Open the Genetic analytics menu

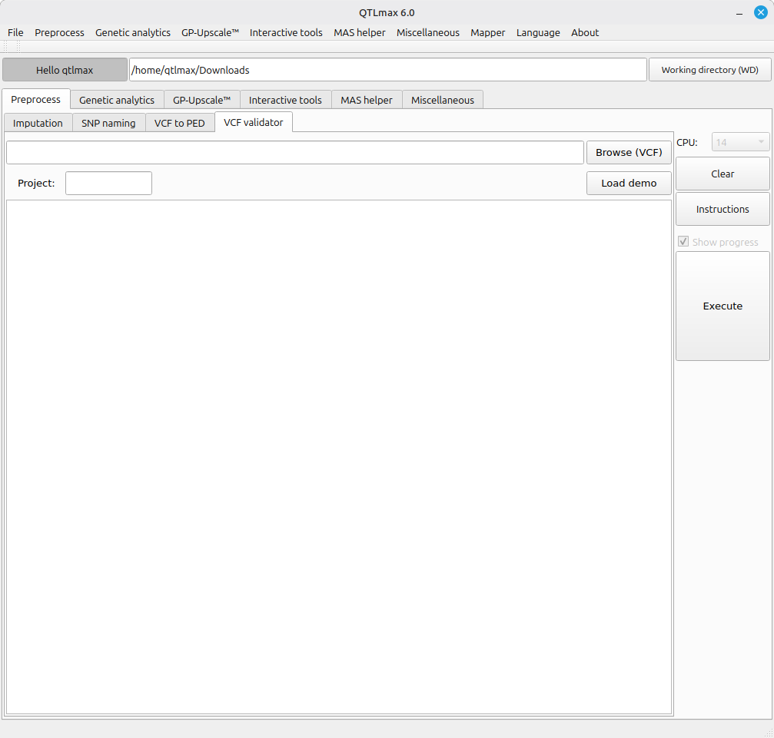(133, 32)
